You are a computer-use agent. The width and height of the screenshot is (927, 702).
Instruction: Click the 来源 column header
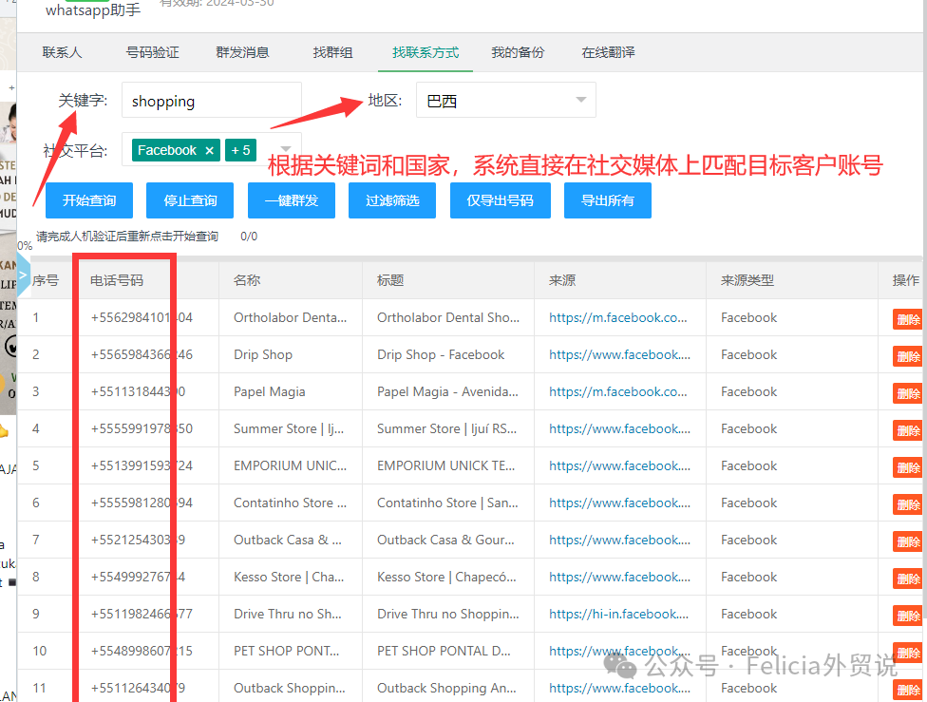[562, 280]
